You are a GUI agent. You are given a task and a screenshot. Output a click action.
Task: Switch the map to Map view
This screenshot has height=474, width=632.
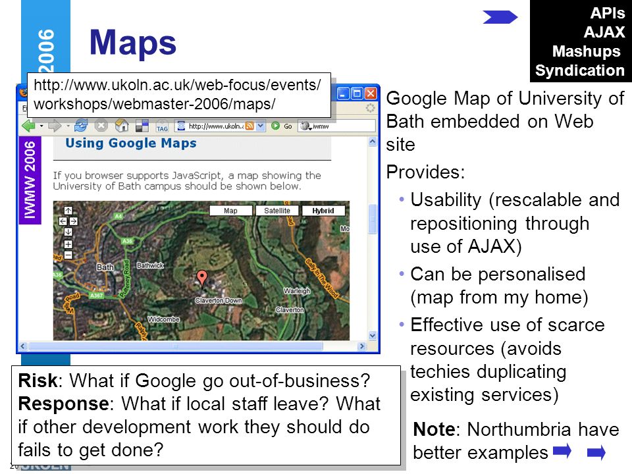[x=230, y=211]
